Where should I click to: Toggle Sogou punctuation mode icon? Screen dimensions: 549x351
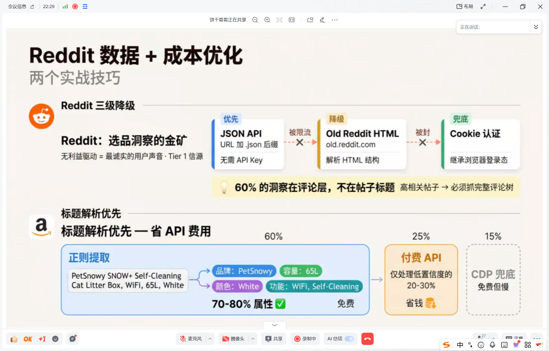point(470,345)
